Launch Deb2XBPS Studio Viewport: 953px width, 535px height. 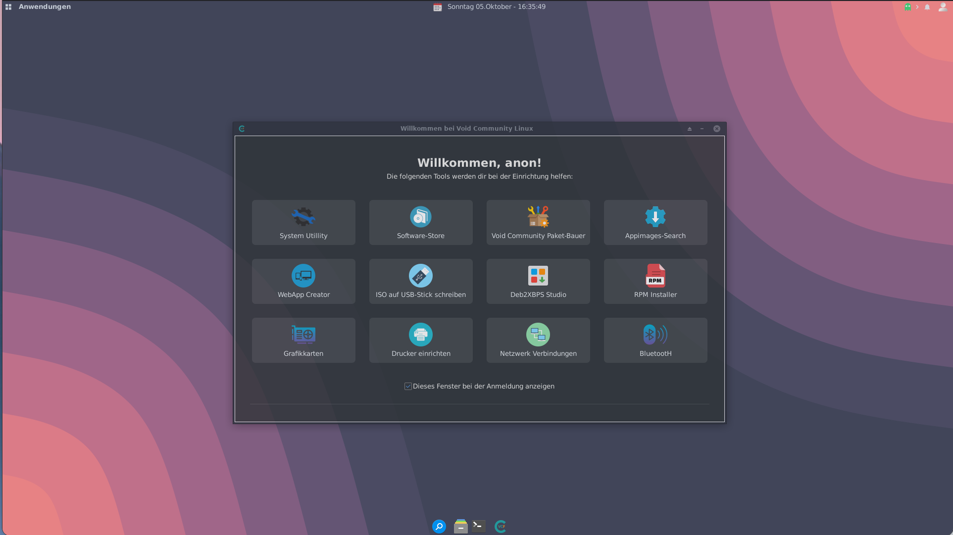point(538,281)
